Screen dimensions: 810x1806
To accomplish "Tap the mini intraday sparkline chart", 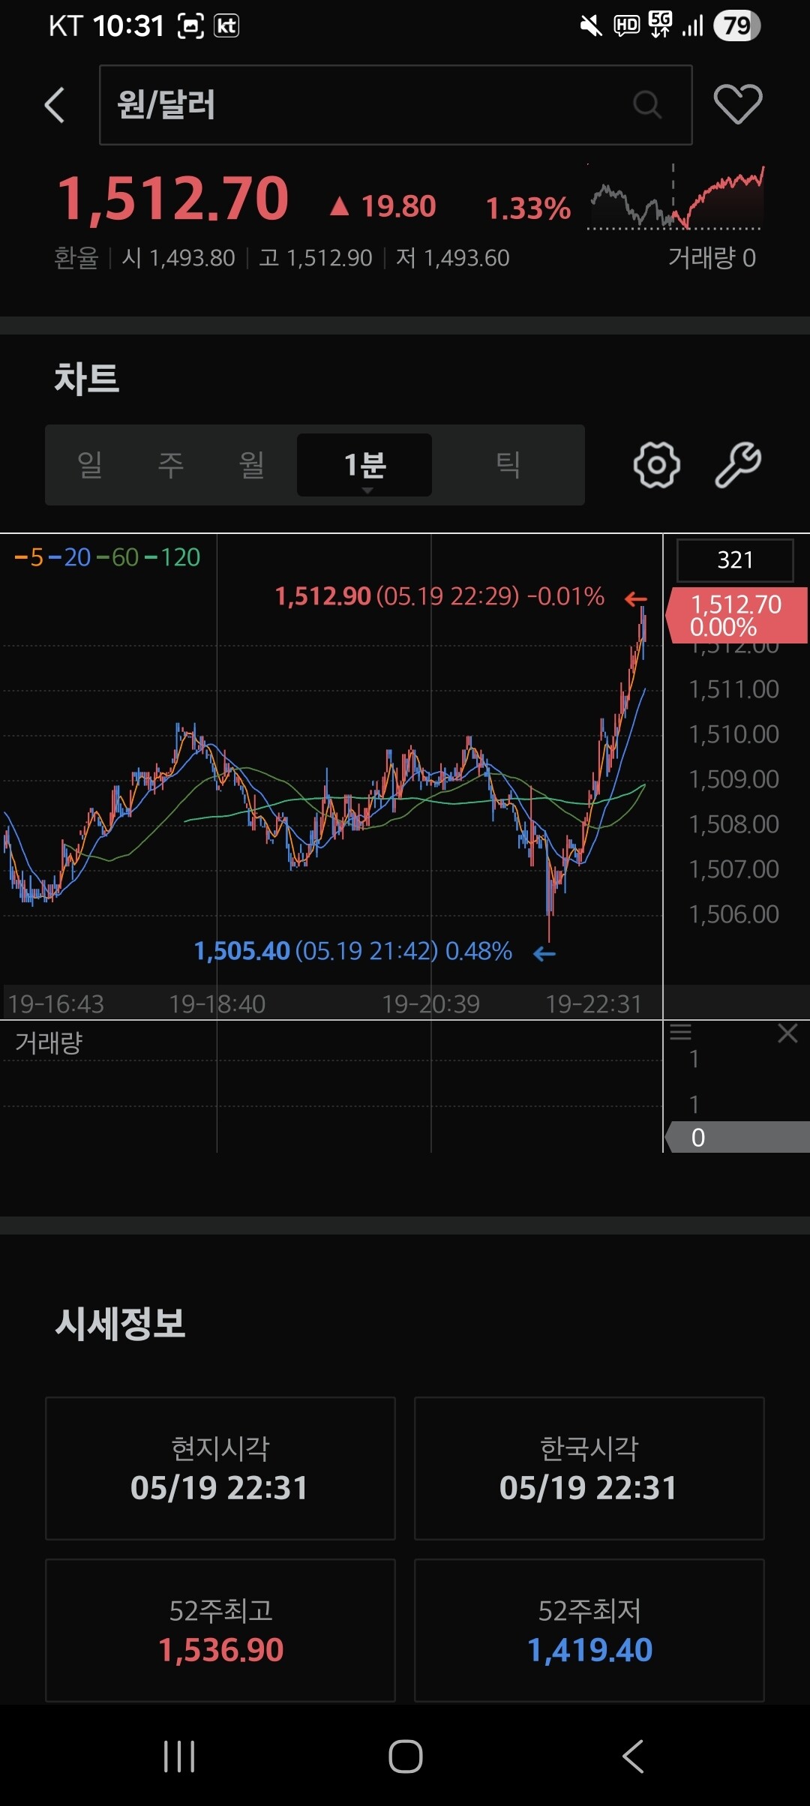I will click(675, 197).
